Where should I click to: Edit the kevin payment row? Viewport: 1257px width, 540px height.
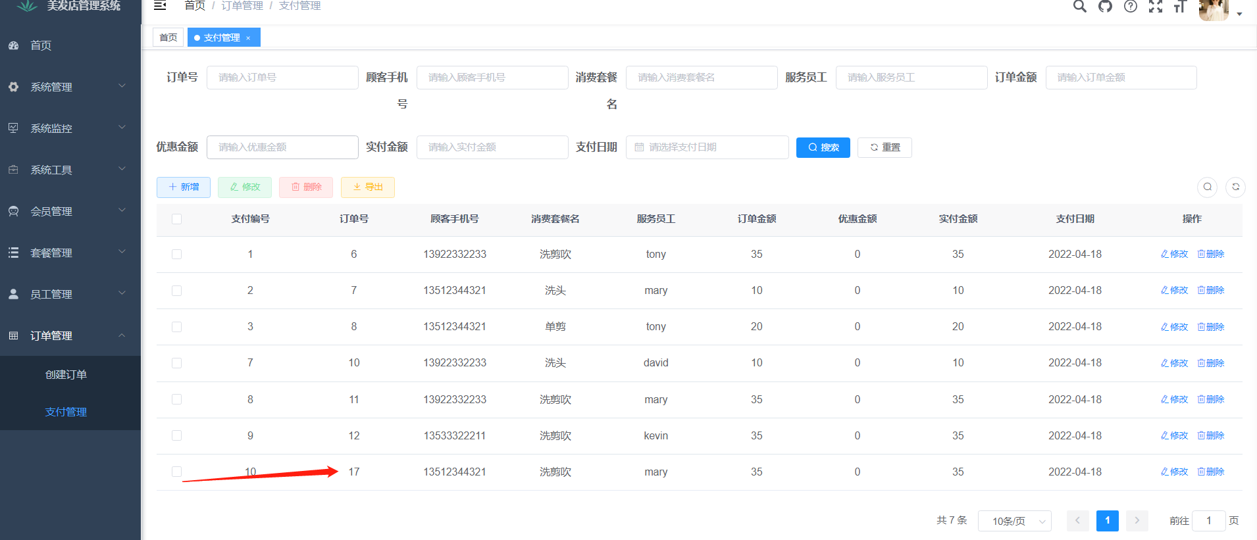point(1174,435)
